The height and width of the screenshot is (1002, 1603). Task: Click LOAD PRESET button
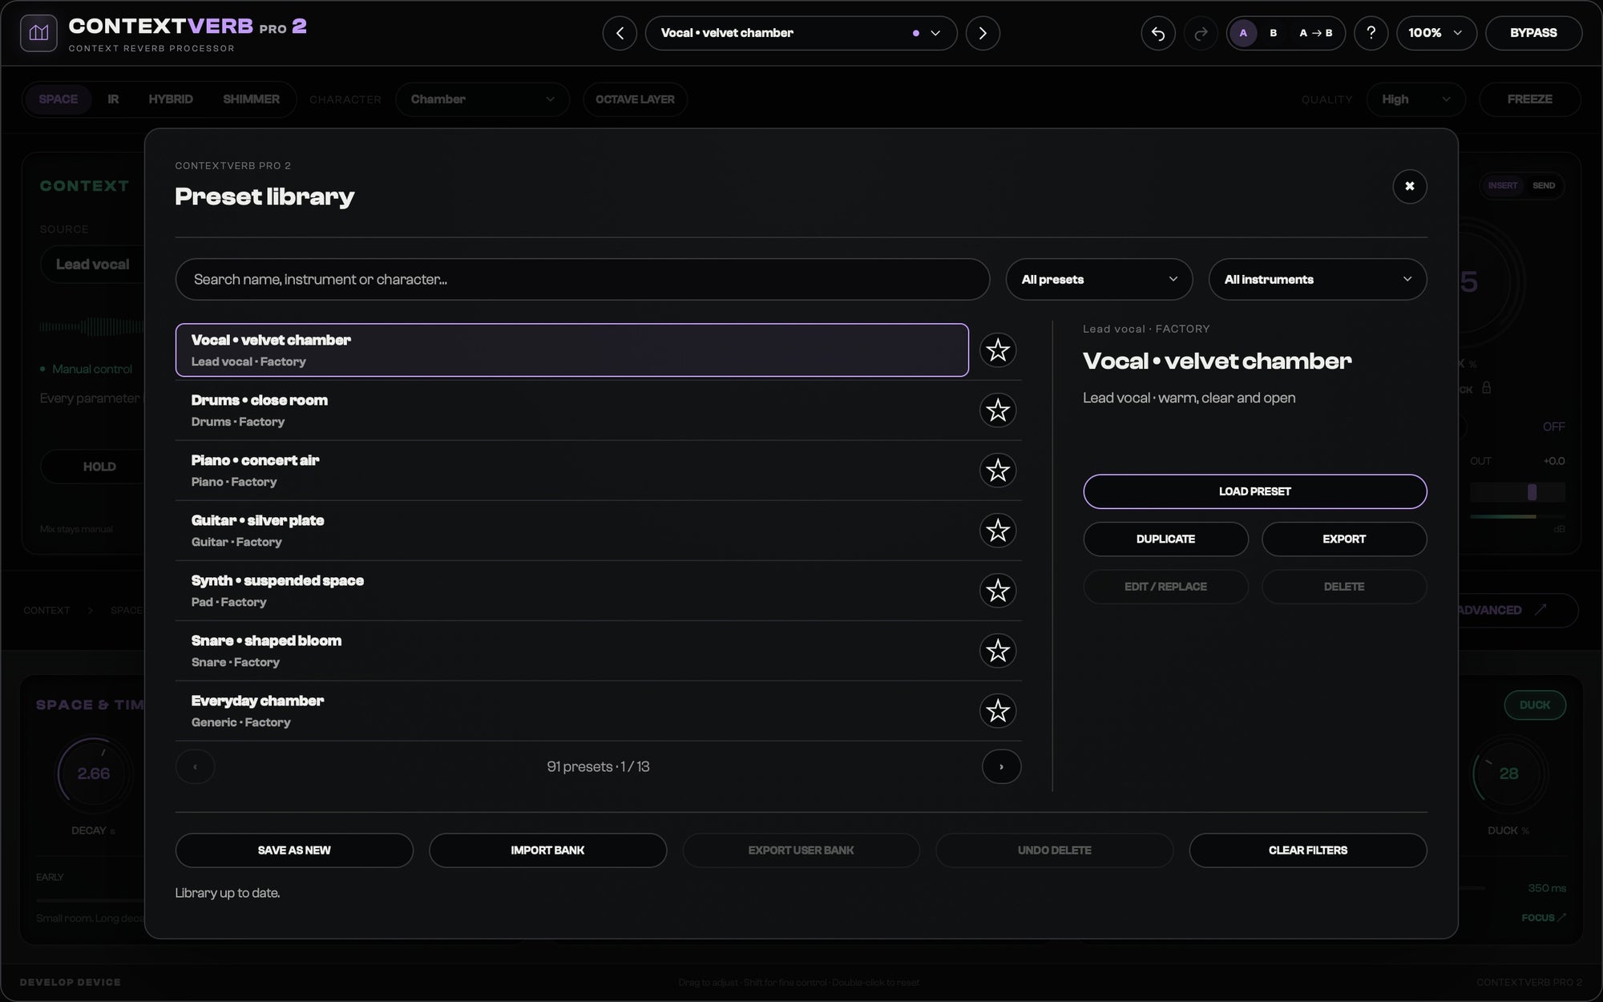1254,491
